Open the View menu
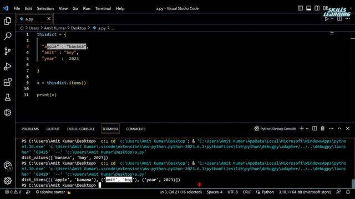The width and height of the screenshot is (355, 199). point(63,9)
